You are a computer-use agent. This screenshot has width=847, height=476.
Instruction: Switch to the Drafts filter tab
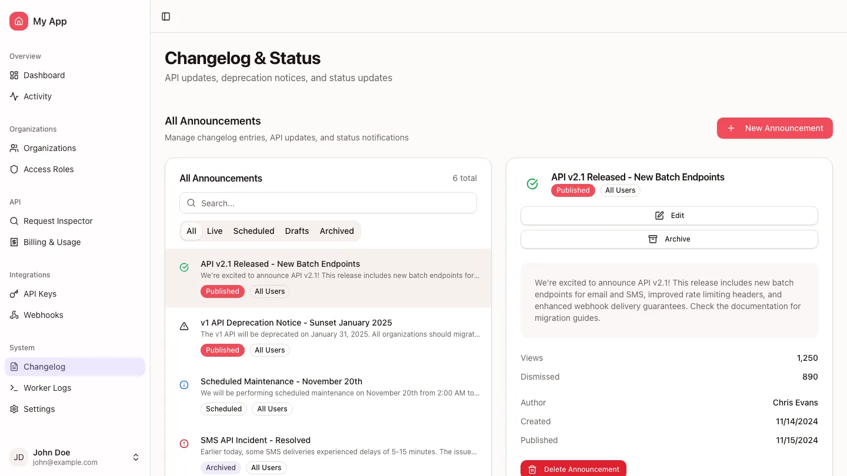pyautogui.click(x=296, y=231)
